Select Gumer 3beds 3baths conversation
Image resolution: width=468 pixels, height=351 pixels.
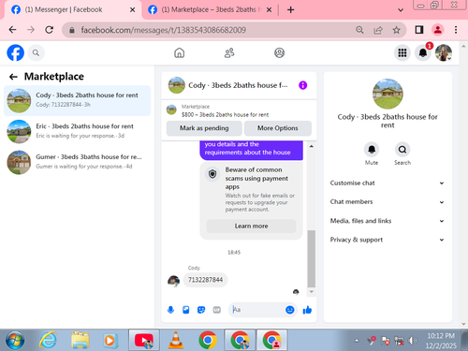coord(77,162)
